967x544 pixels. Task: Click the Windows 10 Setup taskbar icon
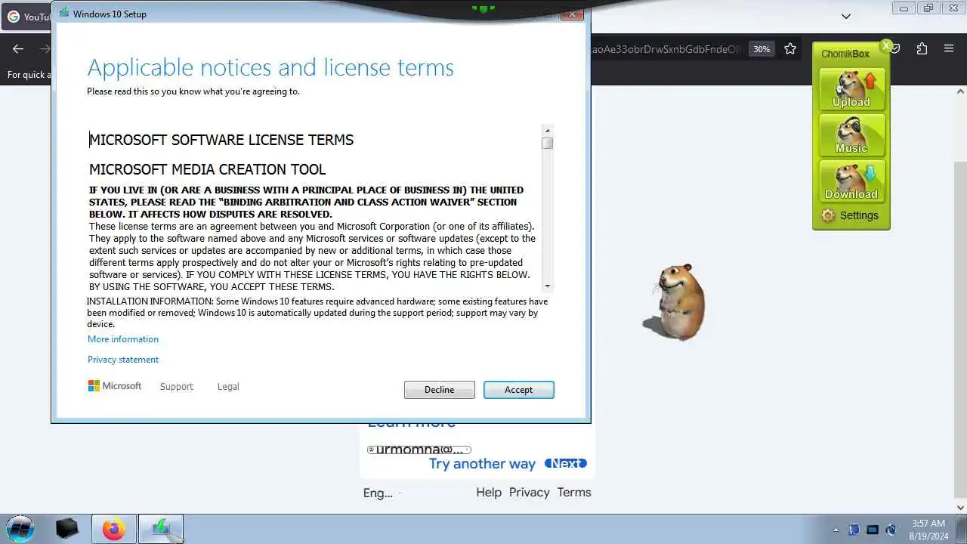click(x=161, y=529)
